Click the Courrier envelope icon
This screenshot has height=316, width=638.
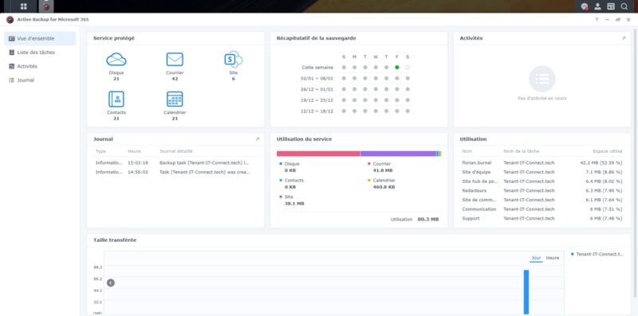[x=175, y=60]
